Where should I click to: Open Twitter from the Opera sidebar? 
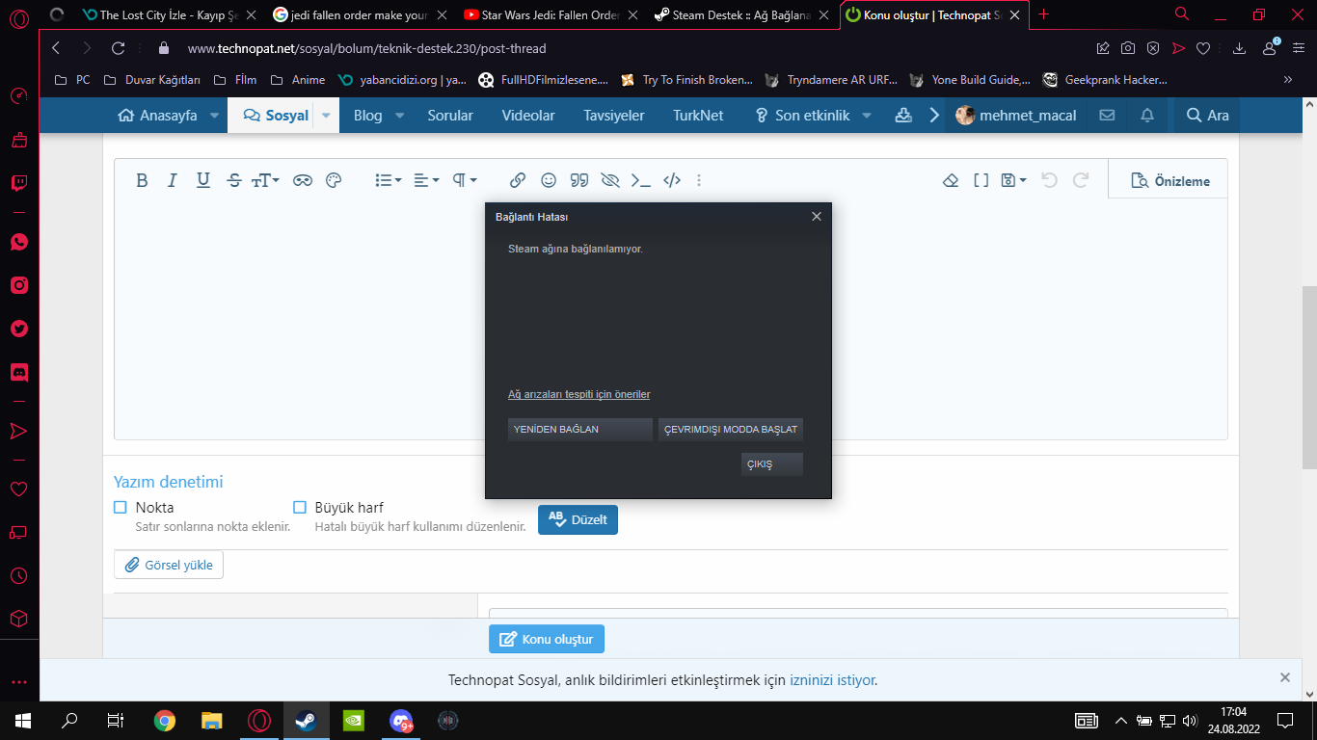coord(19,329)
